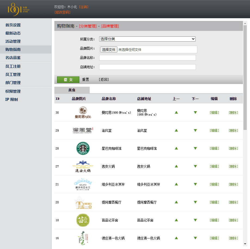250x249 pixels.
Task: Open the Starbucks Coffee brand image
Action: [83, 148]
